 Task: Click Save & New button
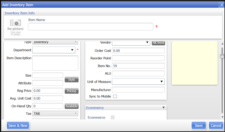tap(18, 125)
